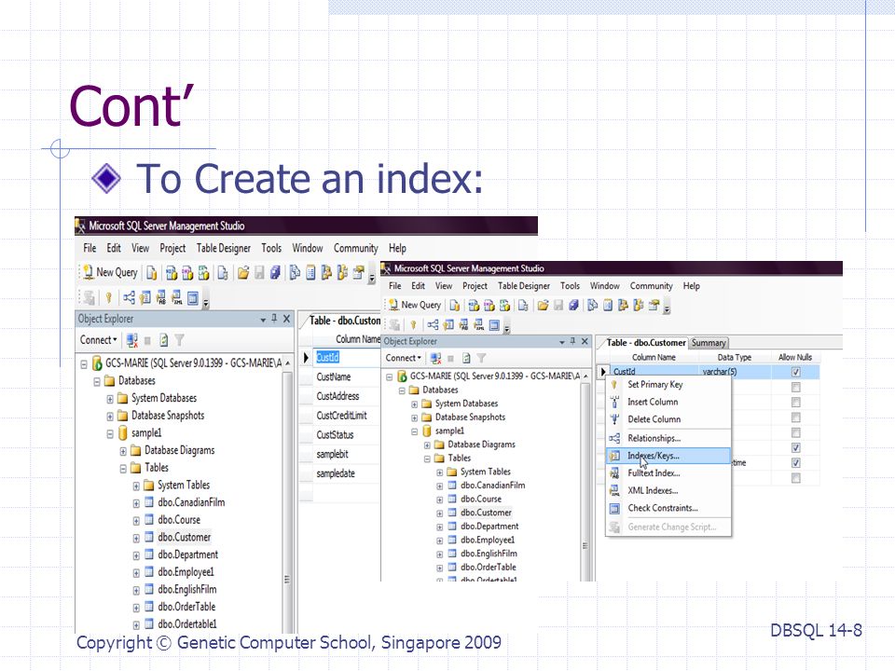Click the Relationships icon in left window toolbar
This screenshot has width=895, height=671.
pyautogui.click(x=129, y=297)
